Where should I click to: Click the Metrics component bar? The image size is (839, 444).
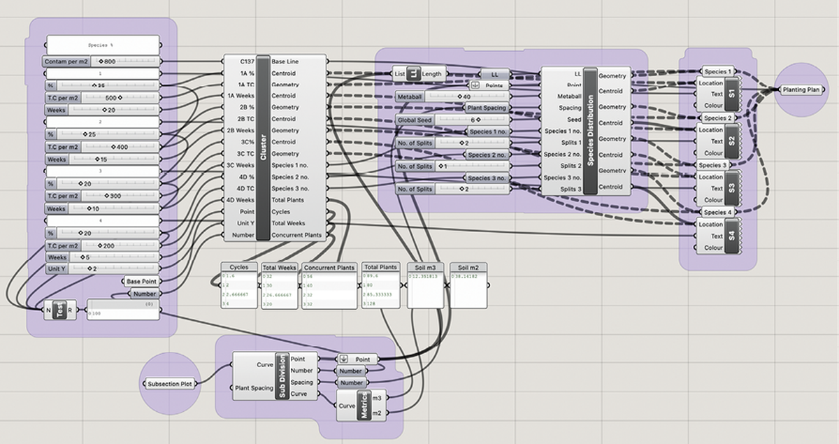364,405
